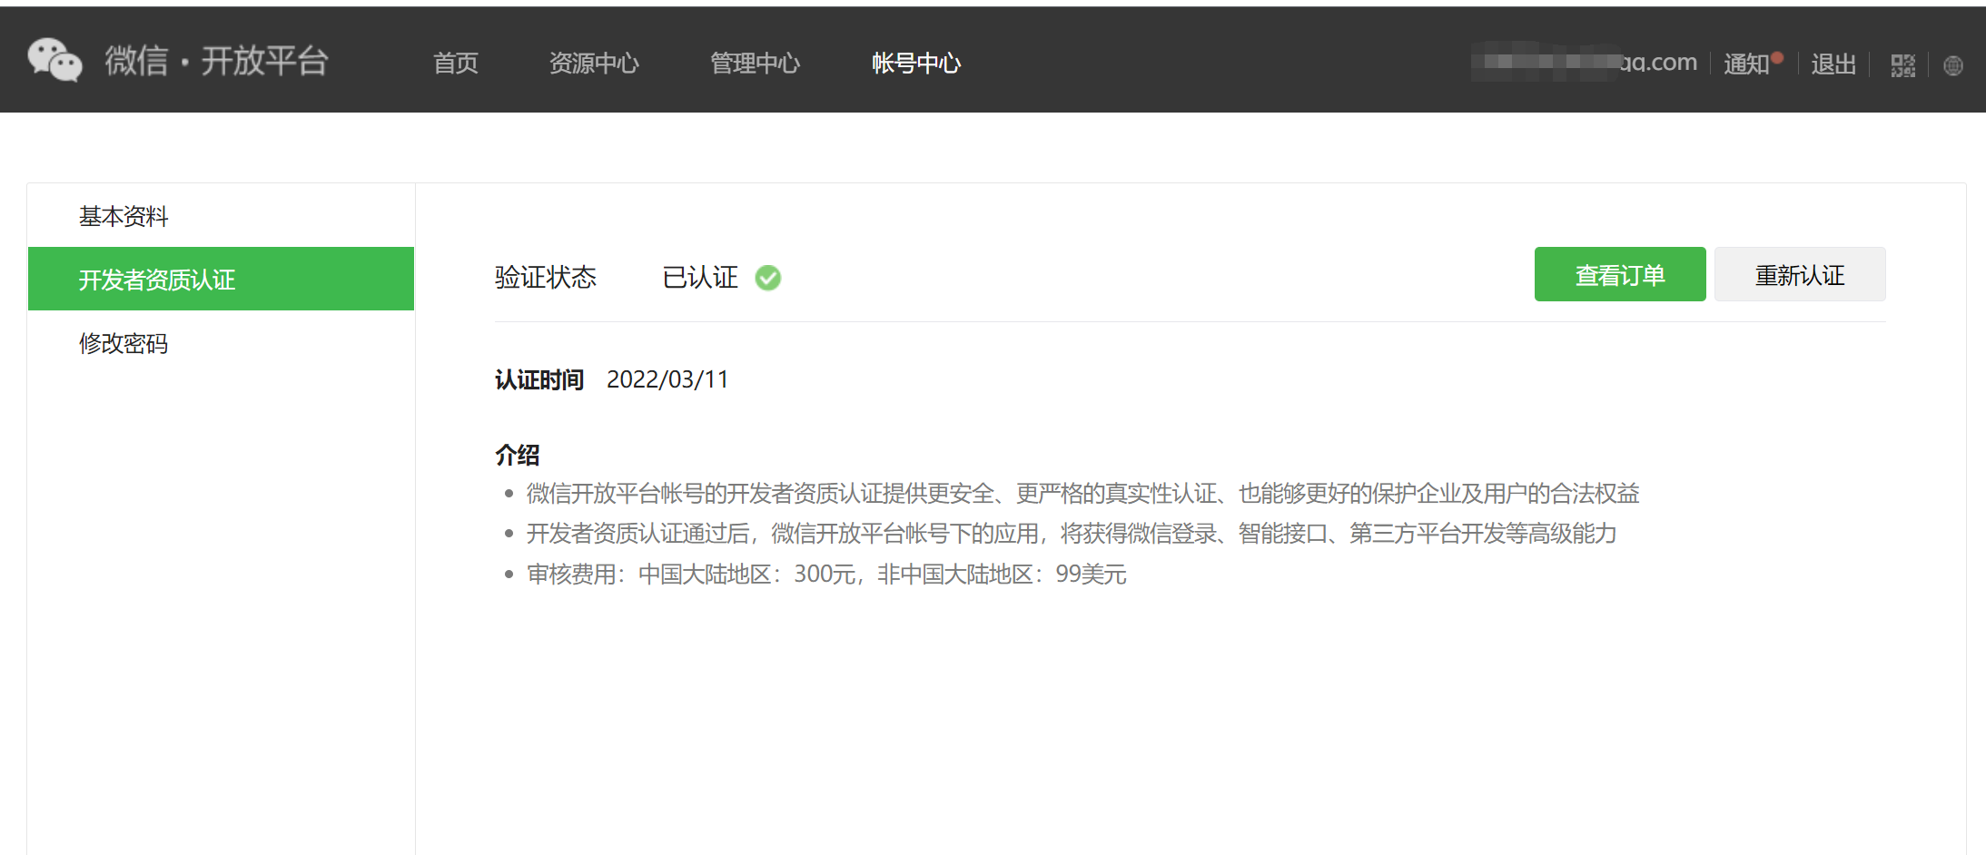Click the green verified checkmark icon
Image resolution: width=1986 pixels, height=855 pixels.
768,278
